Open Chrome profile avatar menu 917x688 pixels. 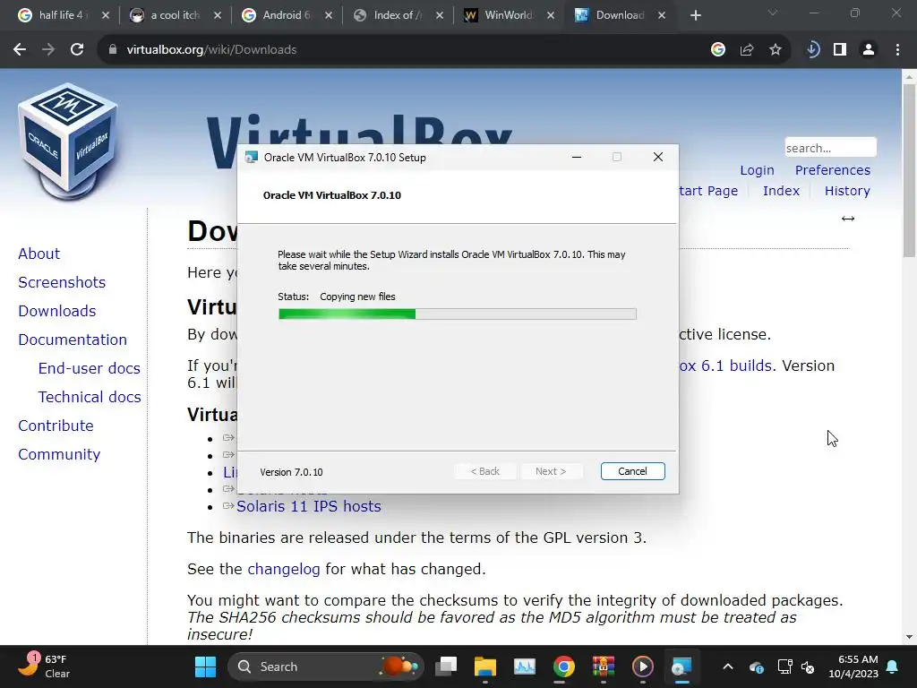tap(869, 50)
